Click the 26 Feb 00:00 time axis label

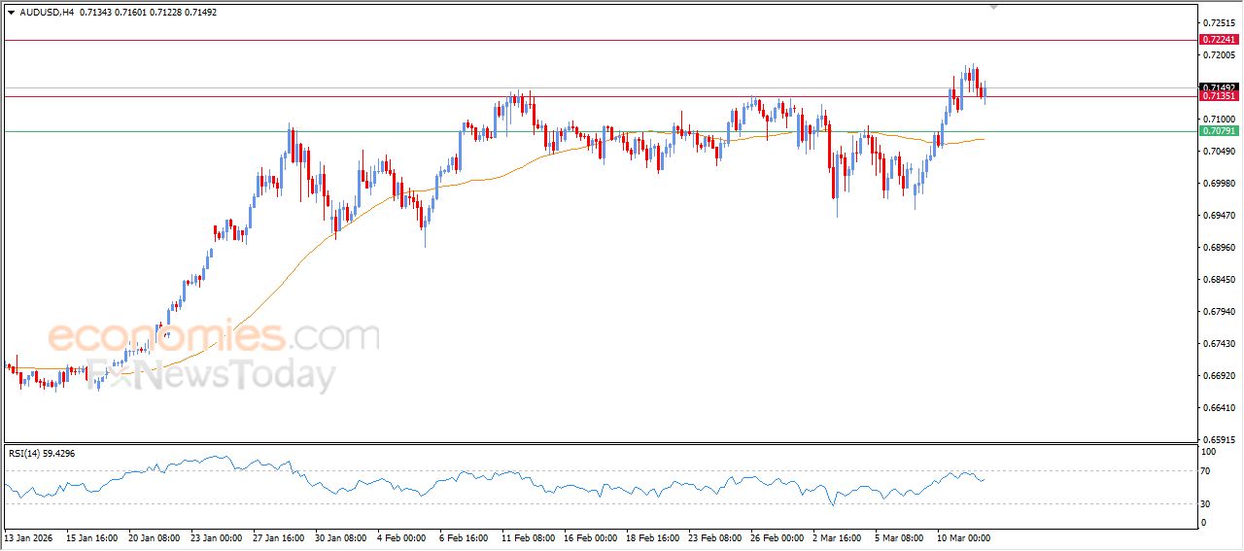point(776,537)
